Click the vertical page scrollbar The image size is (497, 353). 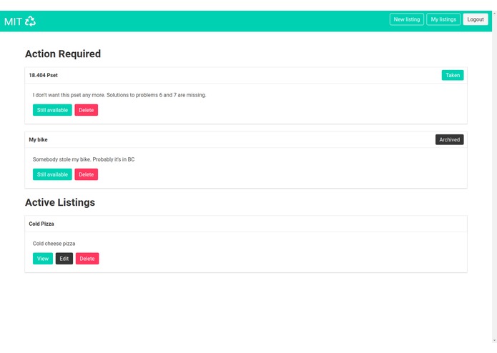(x=494, y=176)
